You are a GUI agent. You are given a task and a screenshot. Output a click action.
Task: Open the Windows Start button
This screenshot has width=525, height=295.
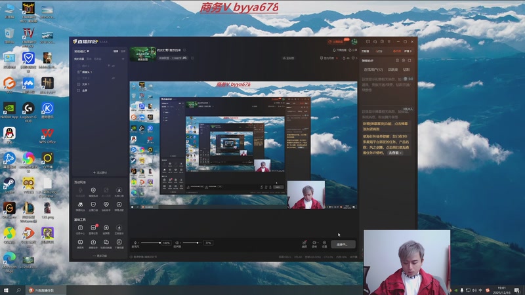(x=6, y=290)
